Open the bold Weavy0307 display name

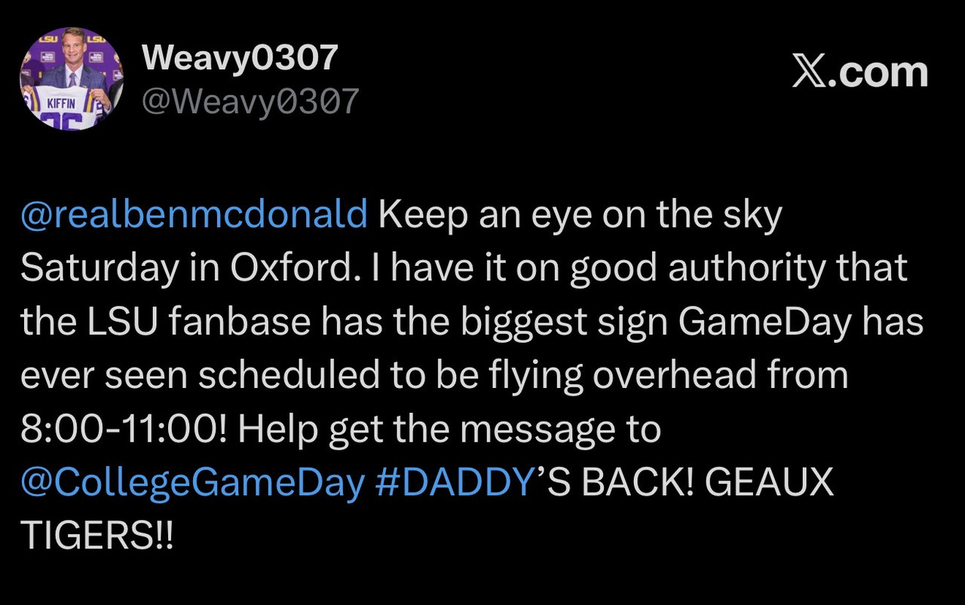click(x=240, y=58)
